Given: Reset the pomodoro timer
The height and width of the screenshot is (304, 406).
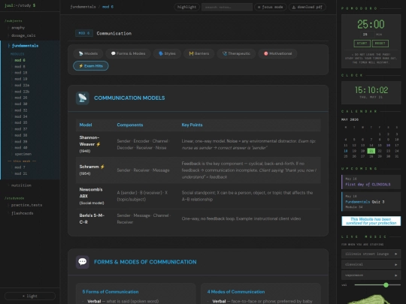Looking at the screenshot, I should (x=380, y=44).
